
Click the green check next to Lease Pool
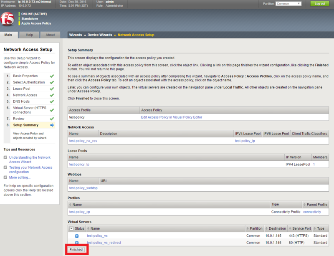[x=52, y=89]
